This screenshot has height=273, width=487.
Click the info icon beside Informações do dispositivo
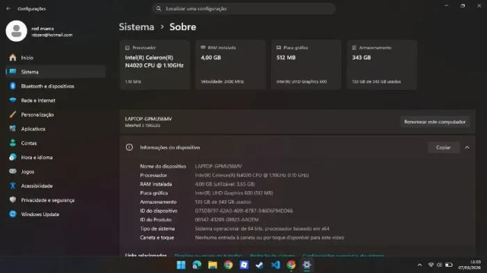(129, 147)
